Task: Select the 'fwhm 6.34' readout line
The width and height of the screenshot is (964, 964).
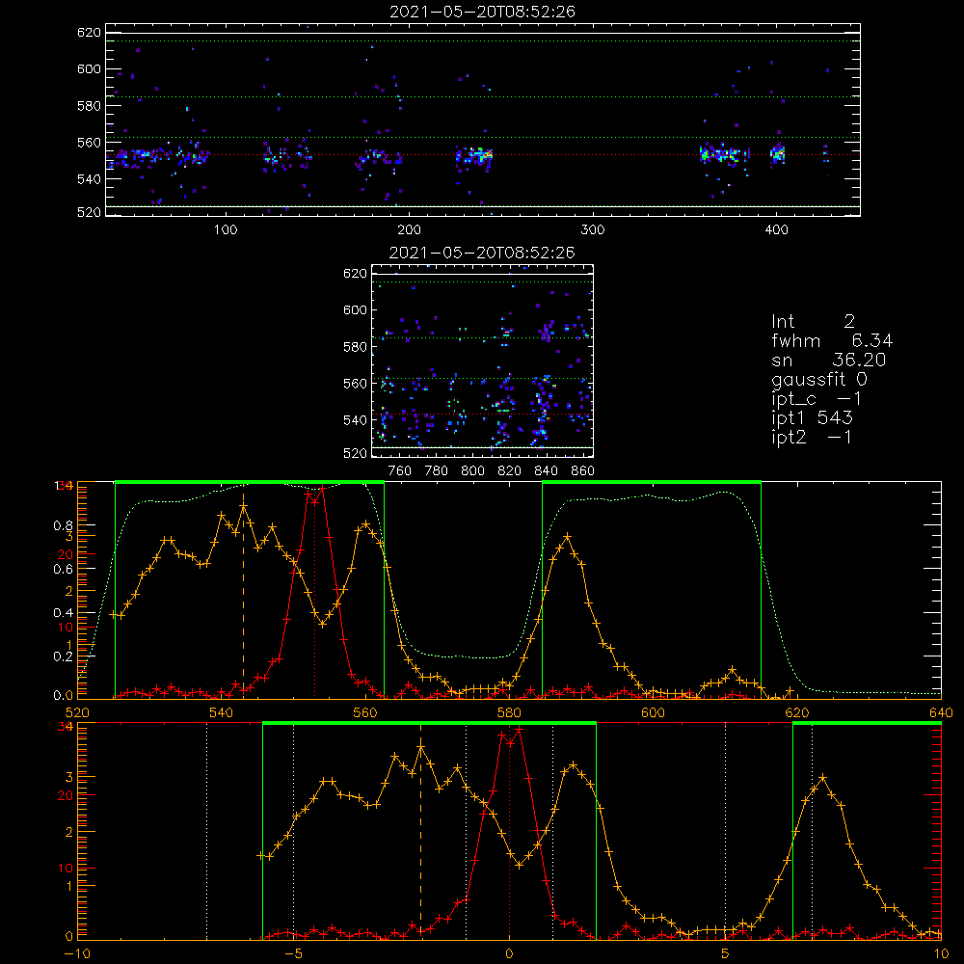Action: [x=832, y=340]
